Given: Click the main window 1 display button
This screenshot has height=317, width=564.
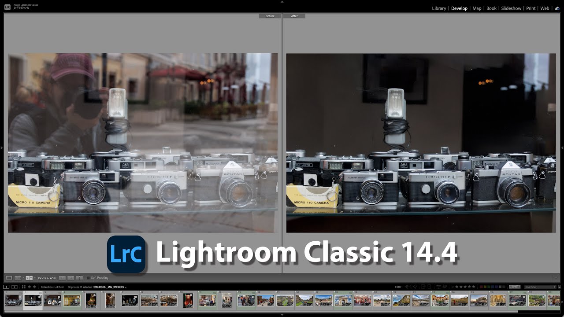Looking at the screenshot, I should point(6,287).
